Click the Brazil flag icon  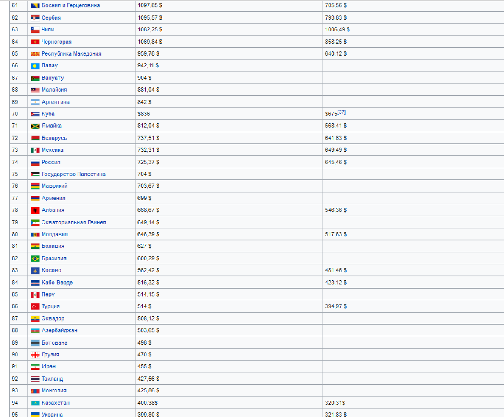[x=35, y=259]
